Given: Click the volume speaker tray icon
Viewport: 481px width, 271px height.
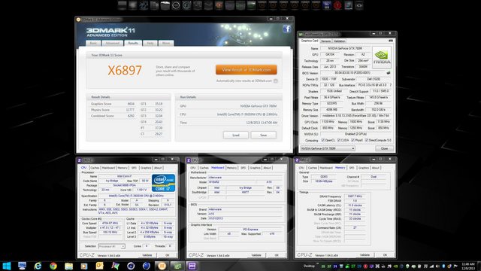Looking at the screenshot, I should click(437, 266).
